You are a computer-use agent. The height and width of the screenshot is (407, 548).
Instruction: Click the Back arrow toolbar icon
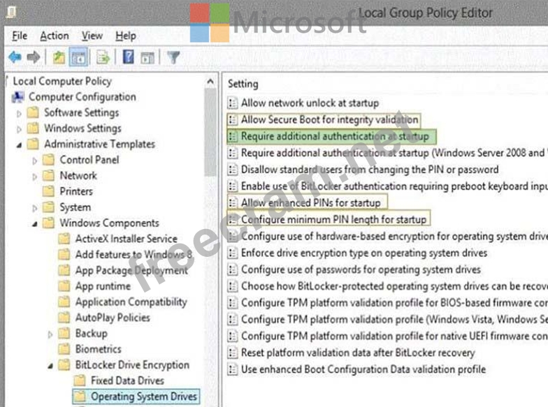[15, 57]
